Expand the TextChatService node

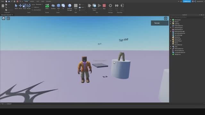171,49
